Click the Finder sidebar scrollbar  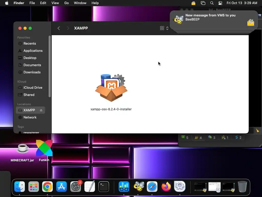tap(49, 66)
